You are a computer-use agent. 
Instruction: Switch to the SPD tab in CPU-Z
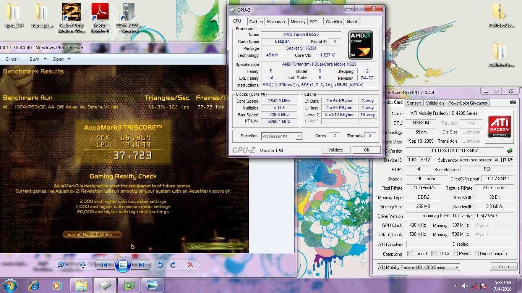(x=314, y=22)
